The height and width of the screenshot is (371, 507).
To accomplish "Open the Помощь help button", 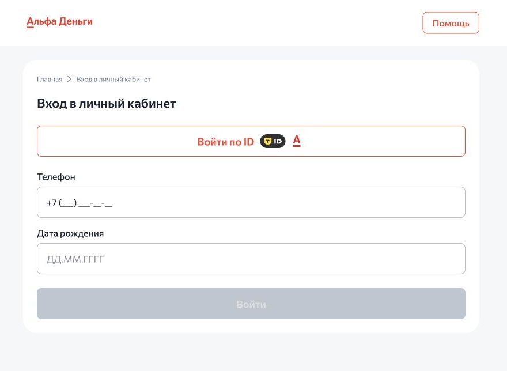I will [x=451, y=23].
